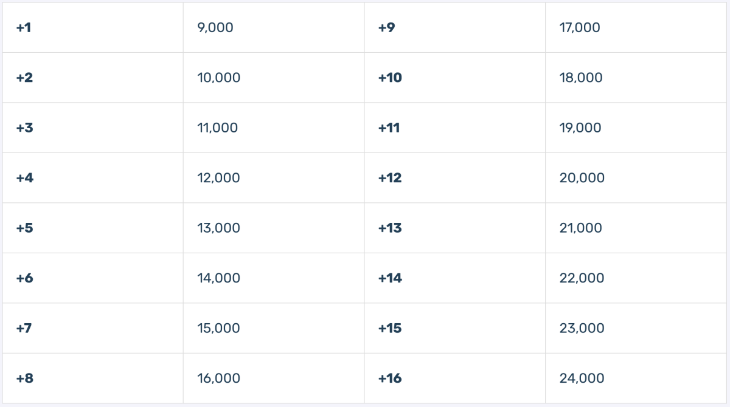730x407 pixels.
Task: Select the +3 row label
Action: 92,128
